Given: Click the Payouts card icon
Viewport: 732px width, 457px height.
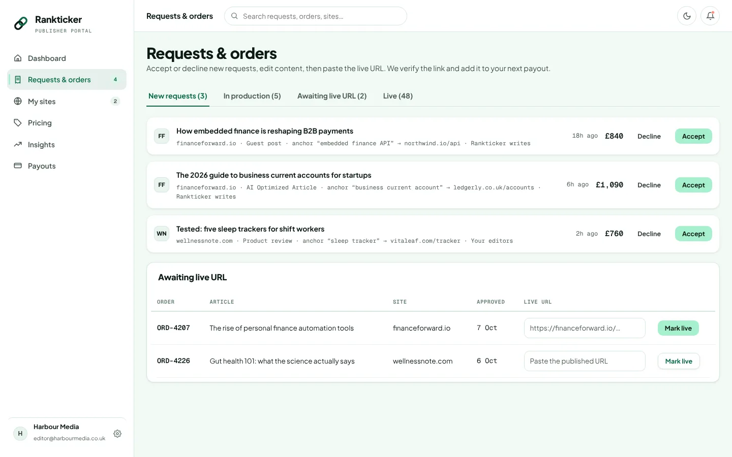Looking at the screenshot, I should tap(18, 166).
